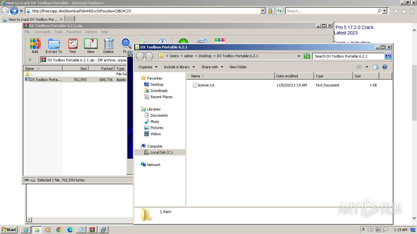Viewport: 417px width, 234px height.
Task: Go back in Internet Explorer
Action: click(x=5, y=11)
